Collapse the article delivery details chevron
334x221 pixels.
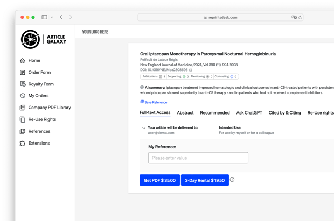(x=143, y=128)
